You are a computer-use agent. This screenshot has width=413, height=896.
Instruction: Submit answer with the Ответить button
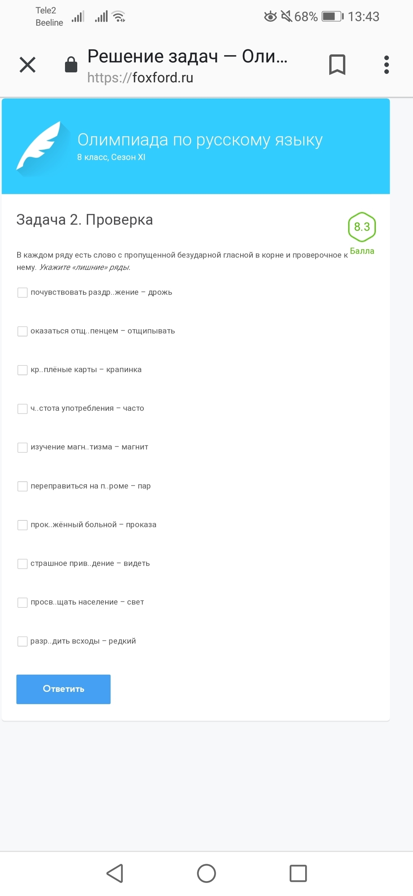tap(63, 689)
